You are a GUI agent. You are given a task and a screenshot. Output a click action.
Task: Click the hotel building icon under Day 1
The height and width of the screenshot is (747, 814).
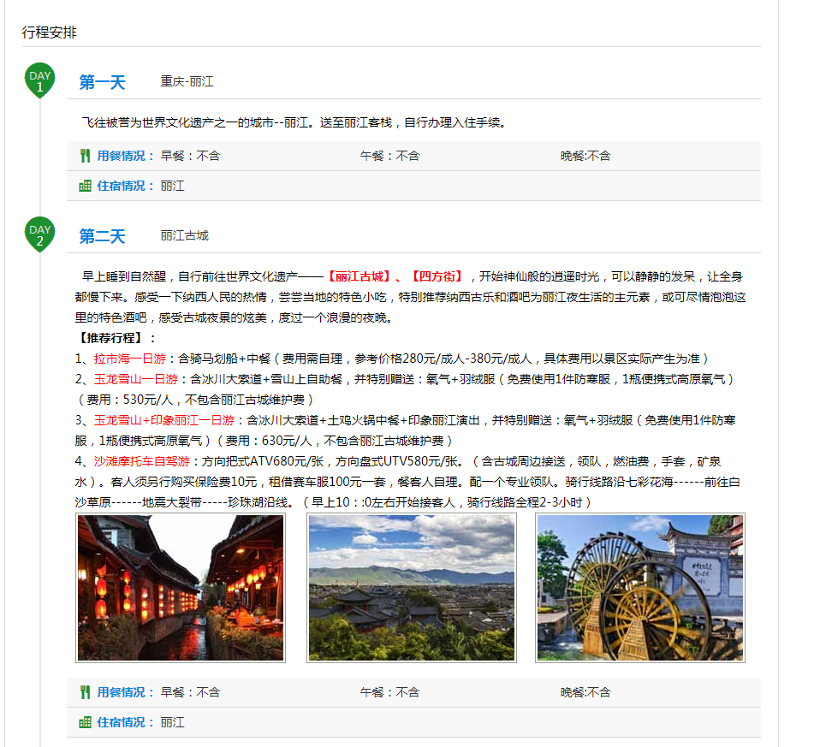[85, 186]
